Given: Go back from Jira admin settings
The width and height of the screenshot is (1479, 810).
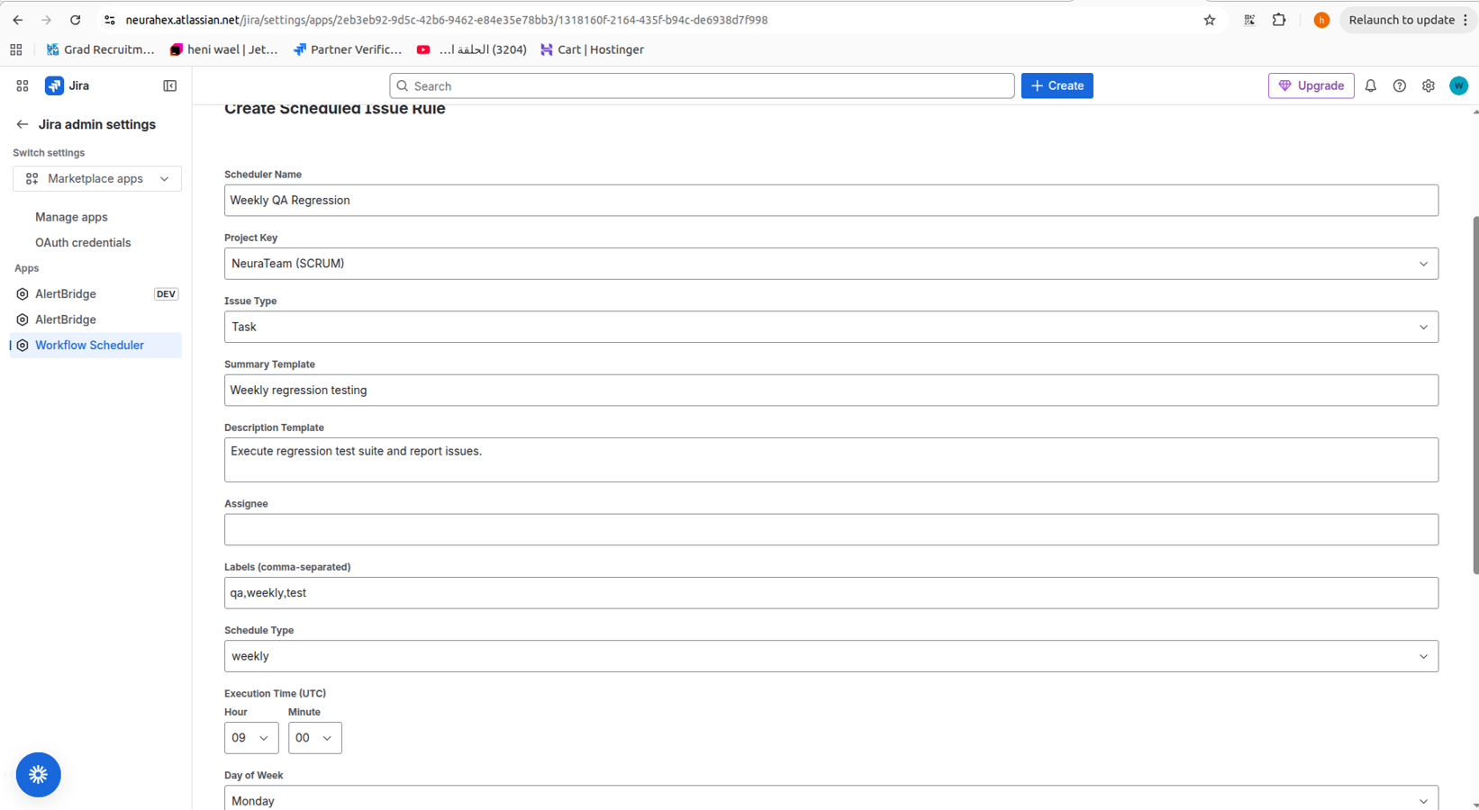Looking at the screenshot, I should click(x=23, y=124).
